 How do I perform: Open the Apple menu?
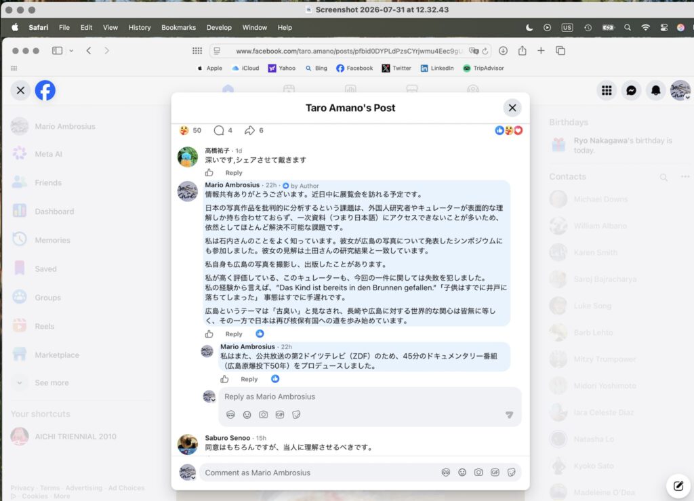[15, 27]
